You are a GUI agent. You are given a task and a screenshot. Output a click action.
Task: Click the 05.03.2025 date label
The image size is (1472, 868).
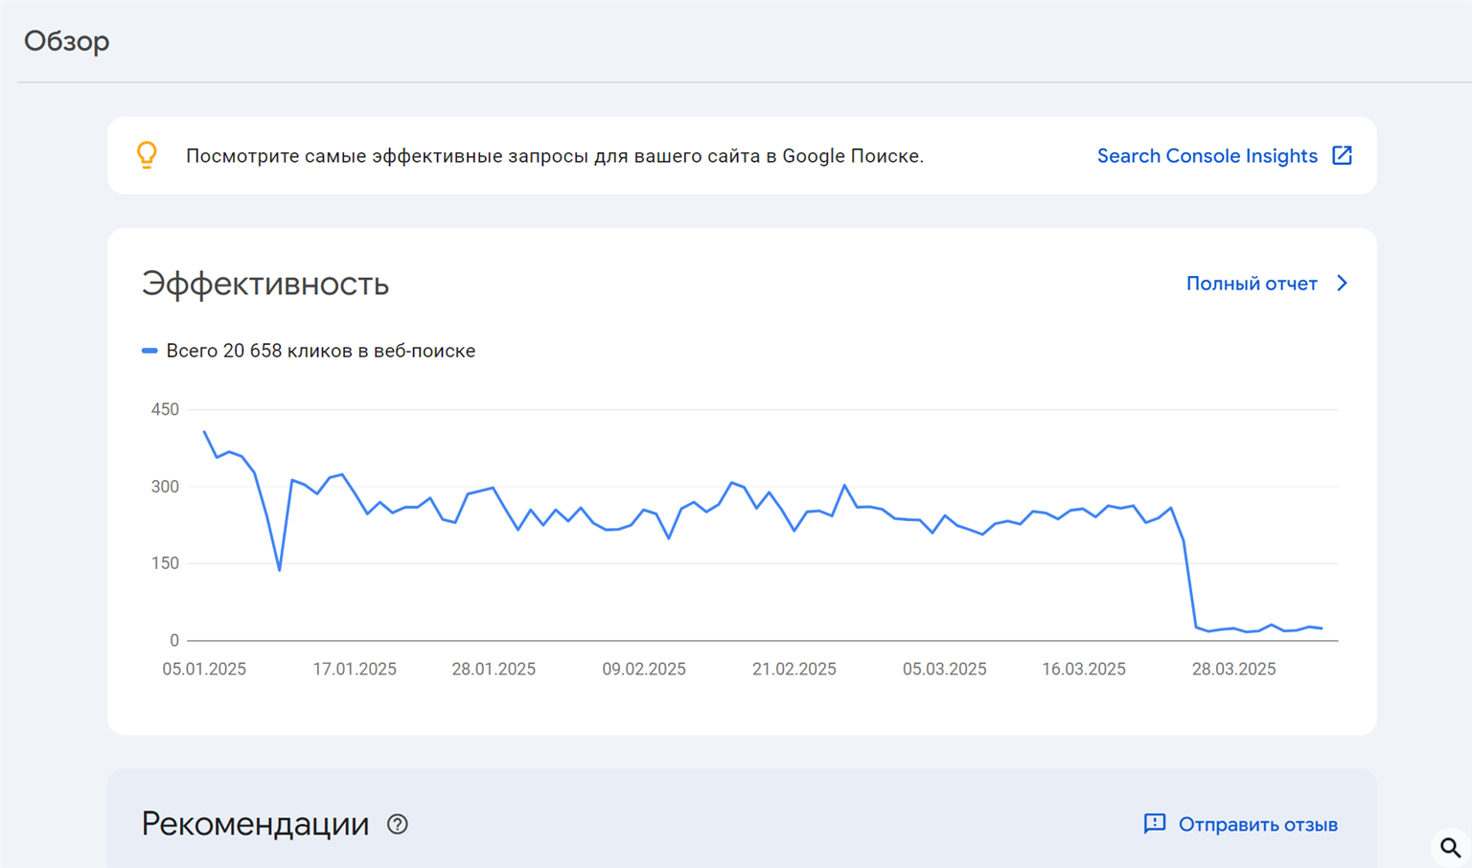click(x=945, y=669)
